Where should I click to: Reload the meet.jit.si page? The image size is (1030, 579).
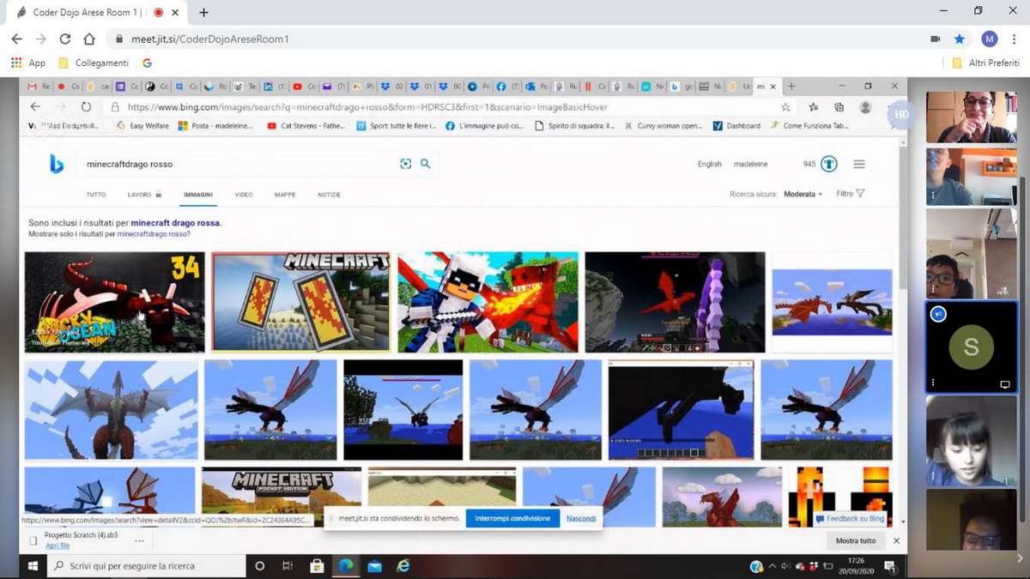[x=65, y=39]
